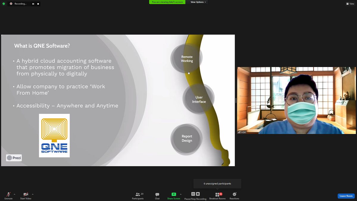Click the '6 unassigned participants' tooltip

click(217, 184)
